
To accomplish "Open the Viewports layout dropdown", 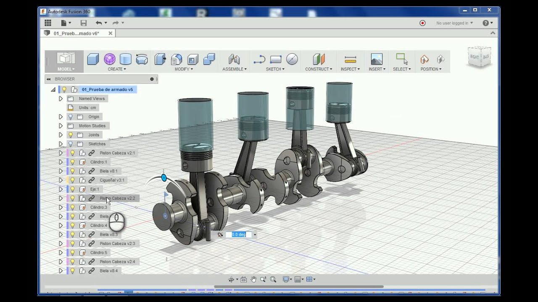I will click(311, 279).
